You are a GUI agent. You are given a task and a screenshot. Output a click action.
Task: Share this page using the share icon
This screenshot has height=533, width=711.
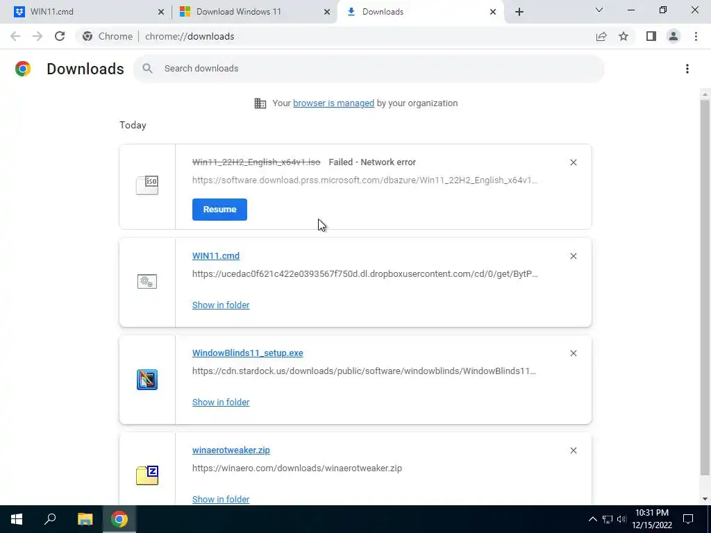pos(601,36)
